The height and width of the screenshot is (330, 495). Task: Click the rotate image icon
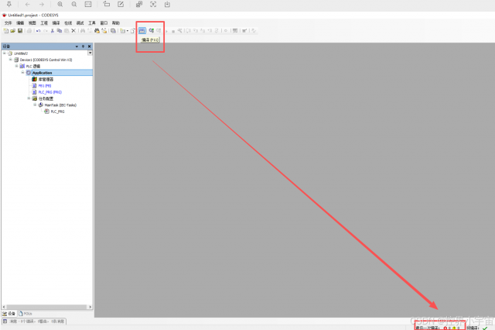coord(107,4)
